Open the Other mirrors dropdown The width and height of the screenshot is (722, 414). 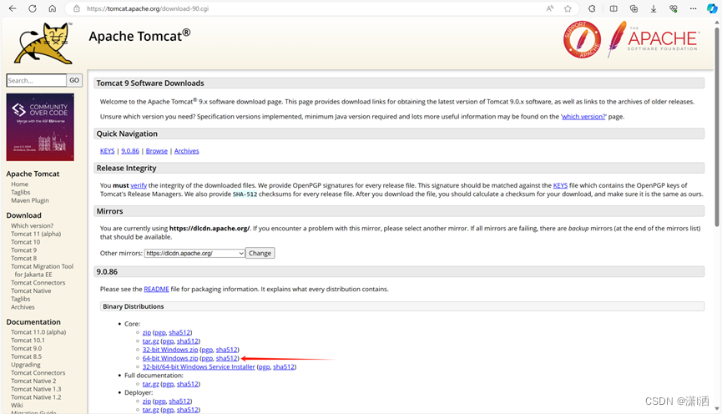pyautogui.click(x=194, y=253)
